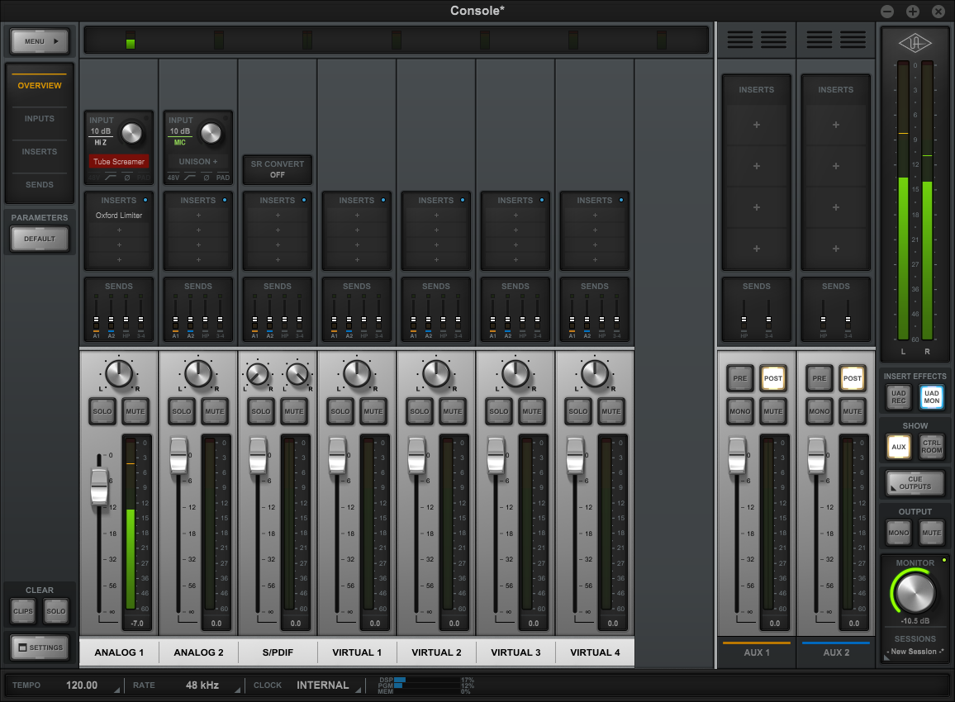Image resolution: width=955 pixels, height=702 pixels.
Task: Mute the Virtual 4 channel
Action: [611, 411]
